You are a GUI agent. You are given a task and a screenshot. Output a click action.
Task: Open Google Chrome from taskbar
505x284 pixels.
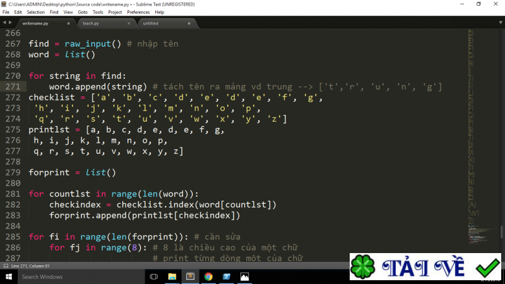pyautogui.click(x=208, y=276)
